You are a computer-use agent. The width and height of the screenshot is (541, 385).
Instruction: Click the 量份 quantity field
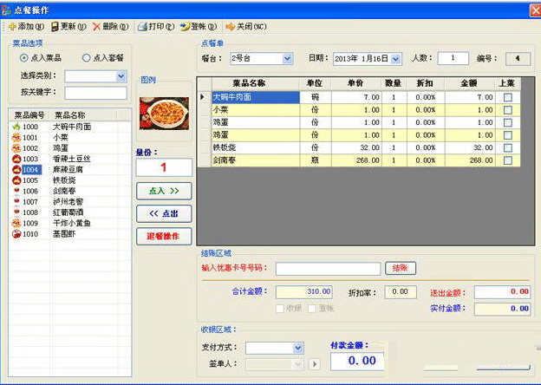pos(164,167)
